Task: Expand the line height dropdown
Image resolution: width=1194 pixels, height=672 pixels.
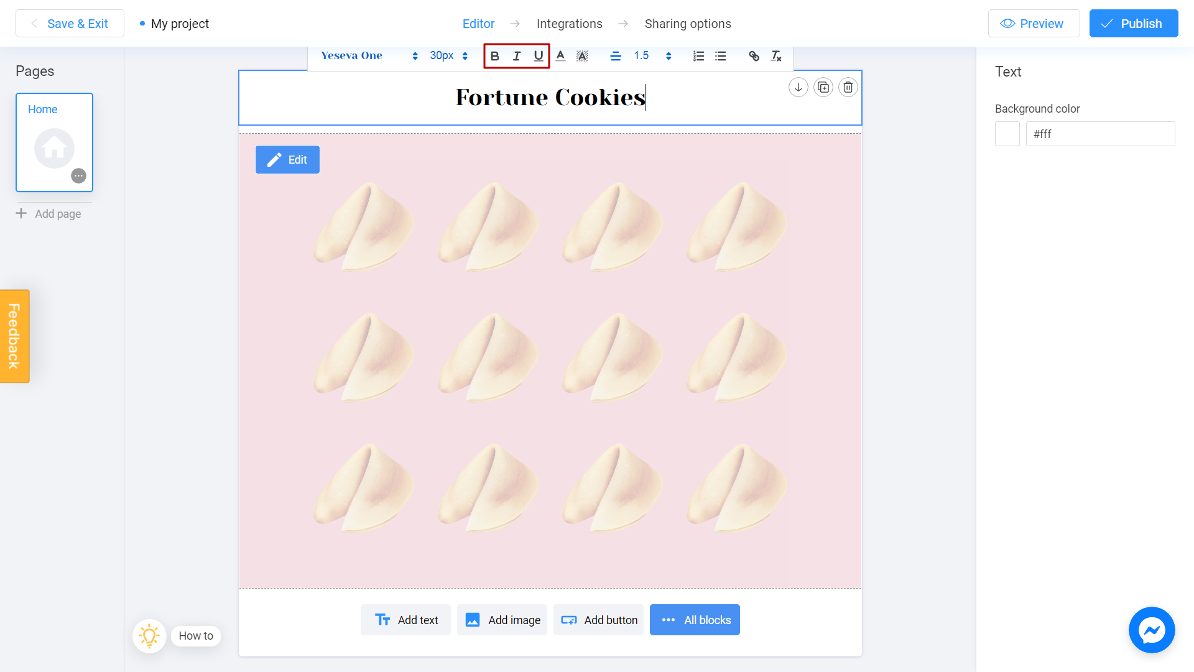Action: point(669,55)
